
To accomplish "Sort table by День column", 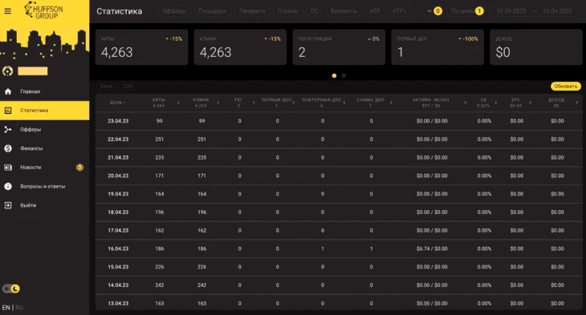I will [x=118, y=103].
